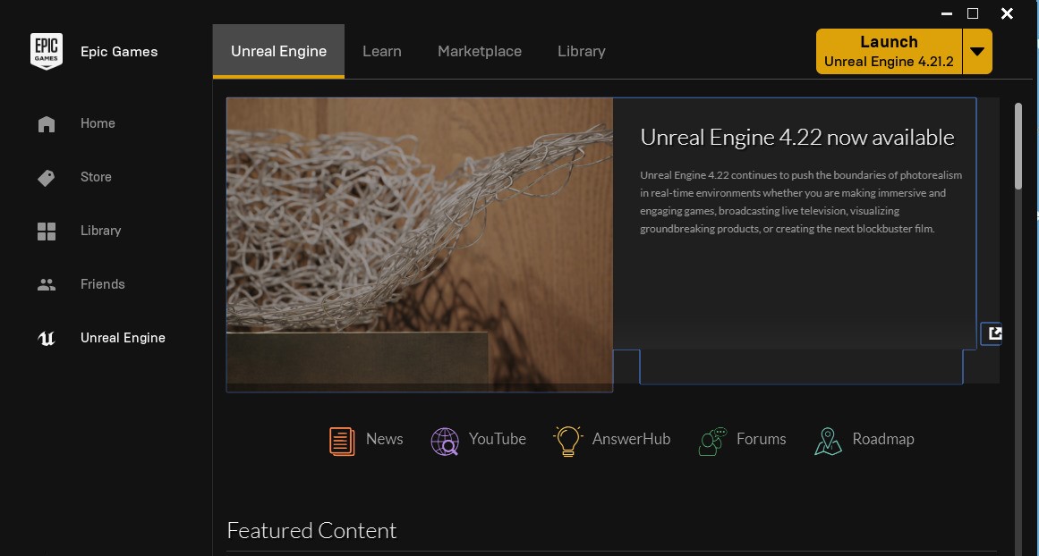Select the Store icon
The height and width of the screenshot is (556, 1039).
click(46, 177)
